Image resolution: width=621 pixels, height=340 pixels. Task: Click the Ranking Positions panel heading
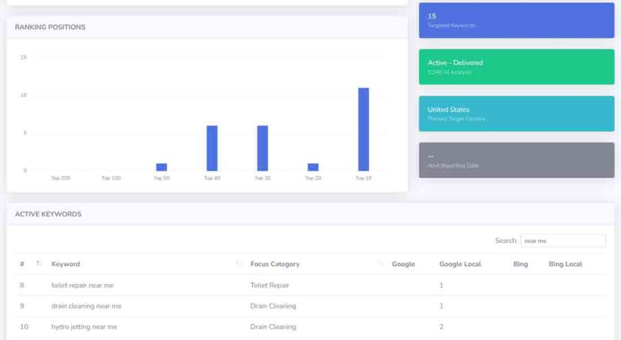(50, 27)
